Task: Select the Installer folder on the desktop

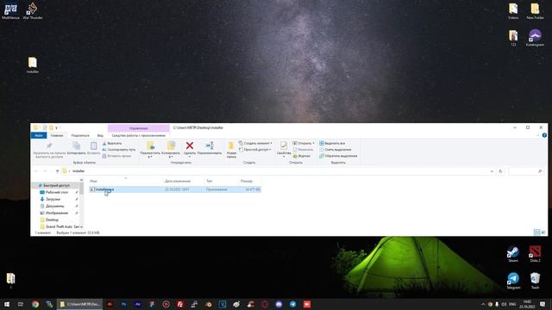Action: pyautogui.click(x=33, y=65)
